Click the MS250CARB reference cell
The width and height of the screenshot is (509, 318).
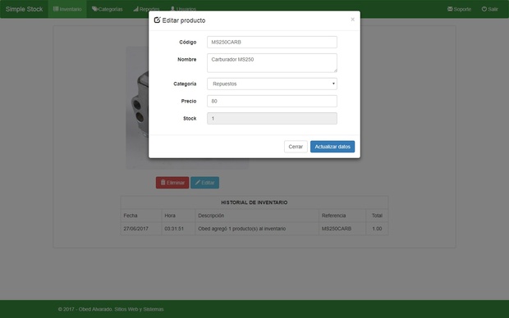click(x=342, y=229)
